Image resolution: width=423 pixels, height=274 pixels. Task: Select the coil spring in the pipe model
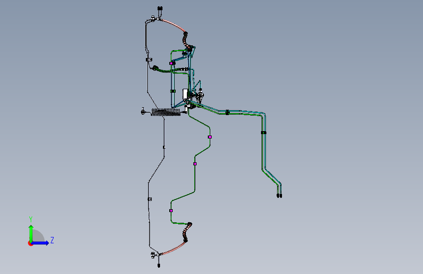(166, 112)
